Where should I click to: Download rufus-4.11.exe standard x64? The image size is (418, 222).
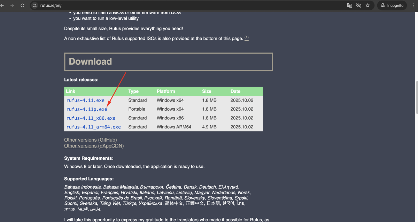pos(85,100)
